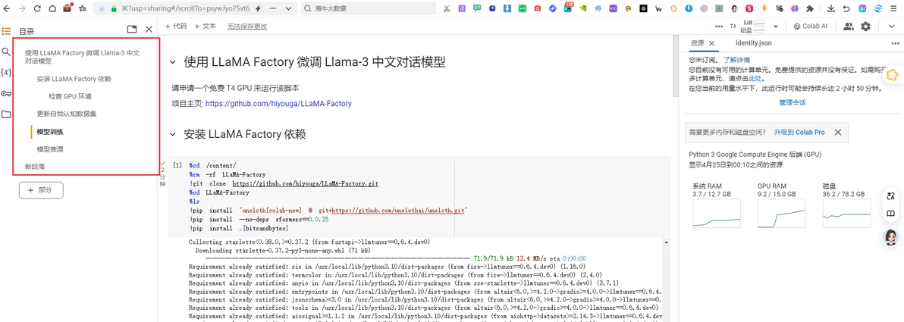904x322 pixels.
Task: Open the table of contents sidebar icon
Action: [6, 30]
